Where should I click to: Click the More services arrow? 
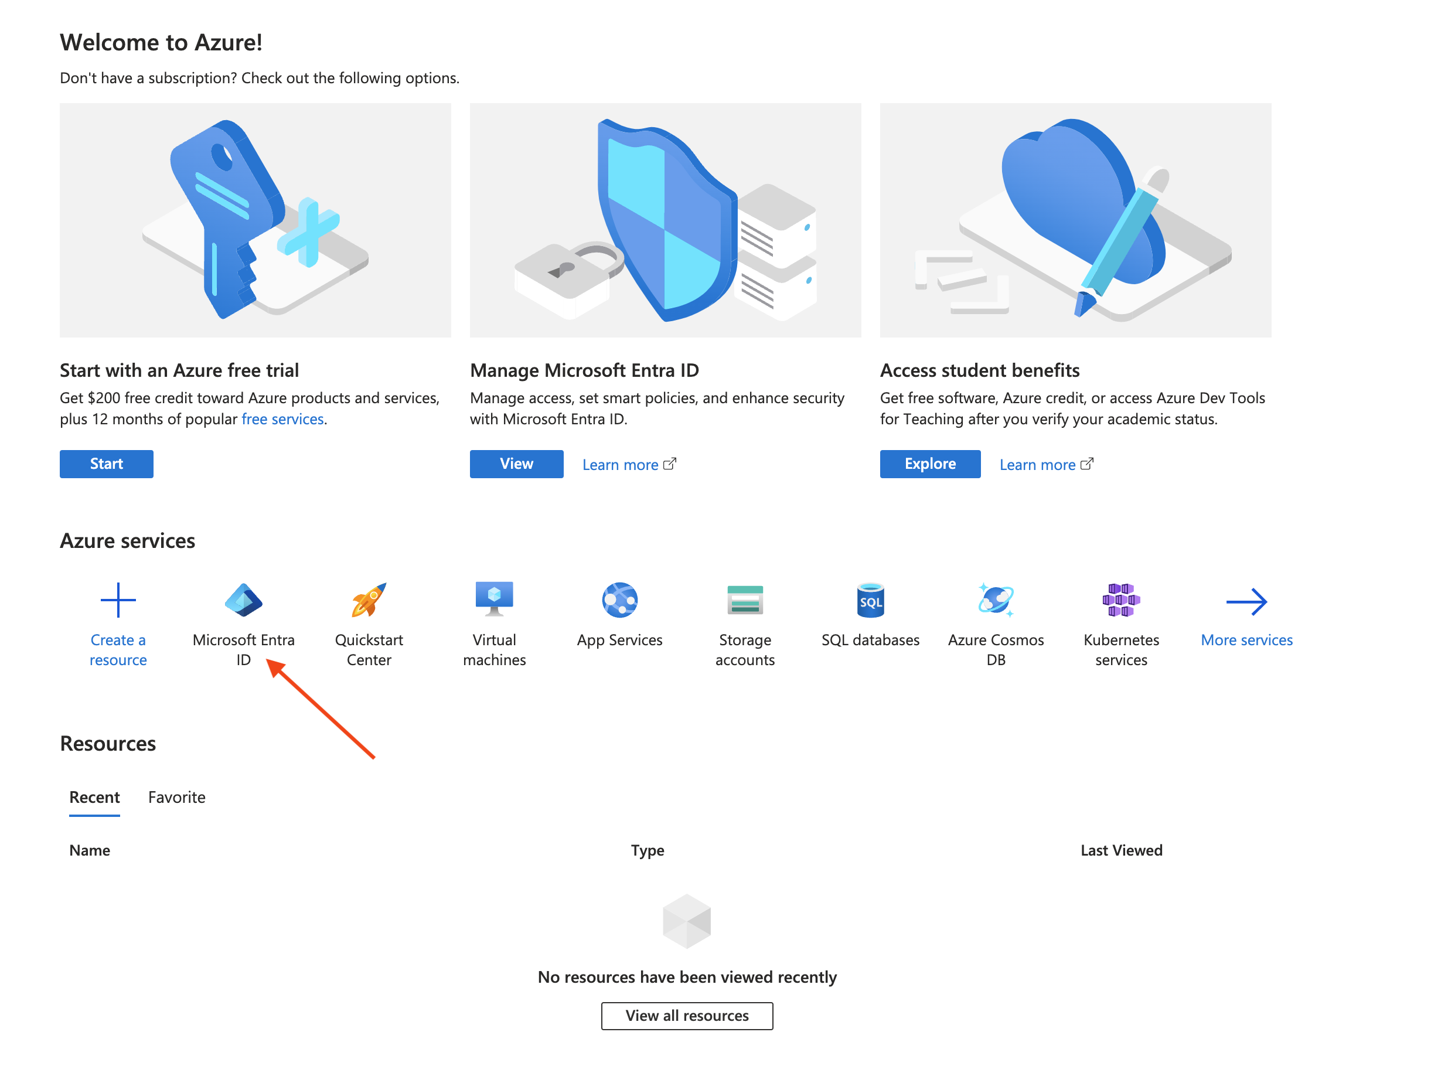coord(1246,602)
